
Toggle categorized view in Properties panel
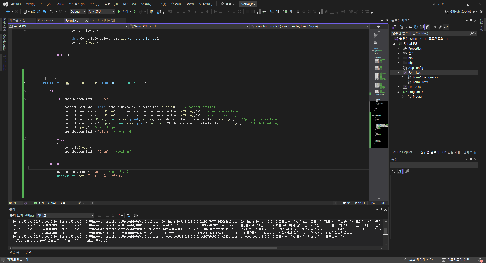(x=394, y=171)
